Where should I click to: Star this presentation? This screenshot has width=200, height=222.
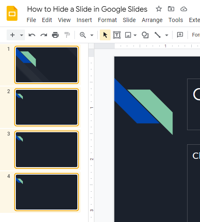click(x=159, y=9)
